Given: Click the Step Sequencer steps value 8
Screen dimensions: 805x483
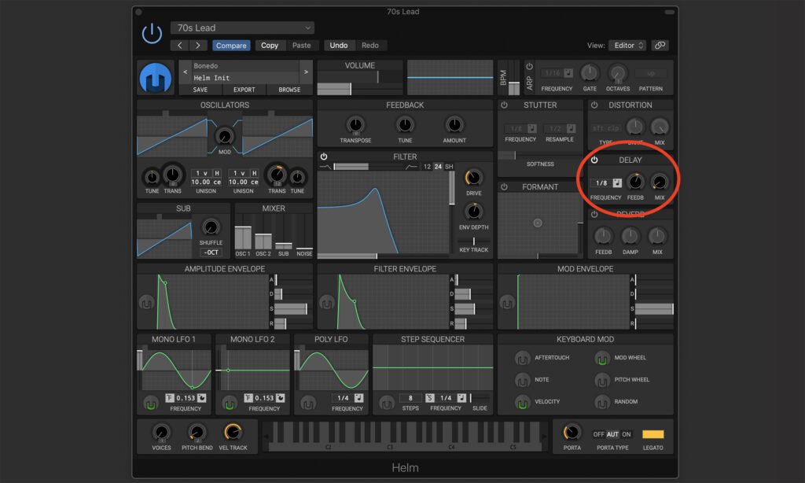Looking at the screenshot, I should (x=410, y=398).
